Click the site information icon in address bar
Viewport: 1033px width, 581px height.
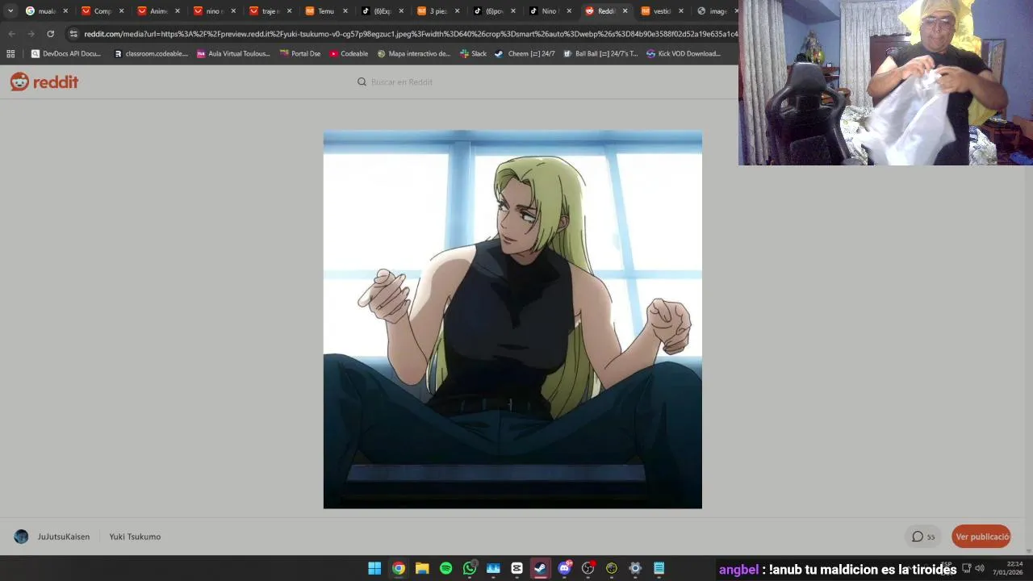pyautogui.click(x=73, y=34)
